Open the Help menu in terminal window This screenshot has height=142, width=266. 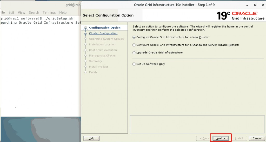click(x=63, y=12)
